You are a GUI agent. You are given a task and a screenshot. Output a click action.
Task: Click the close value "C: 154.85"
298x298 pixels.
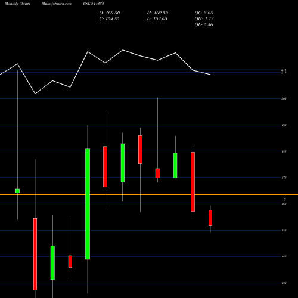(110, 19)
